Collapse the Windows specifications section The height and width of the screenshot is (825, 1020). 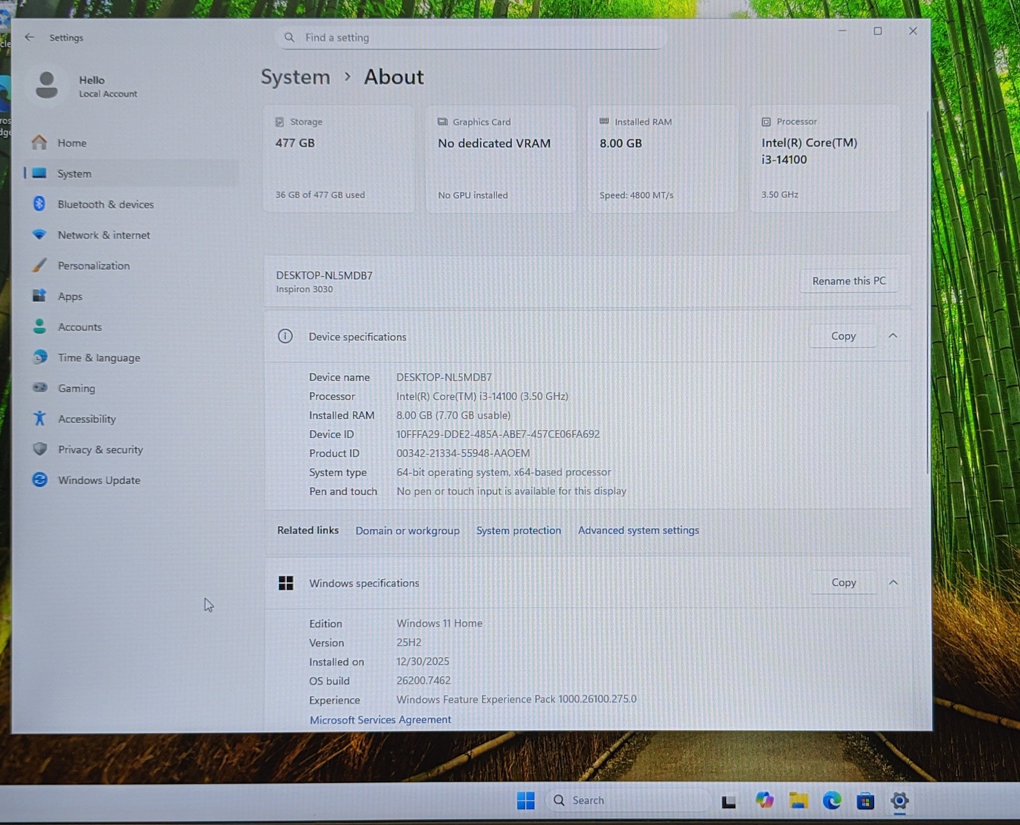tap(893, 582)
